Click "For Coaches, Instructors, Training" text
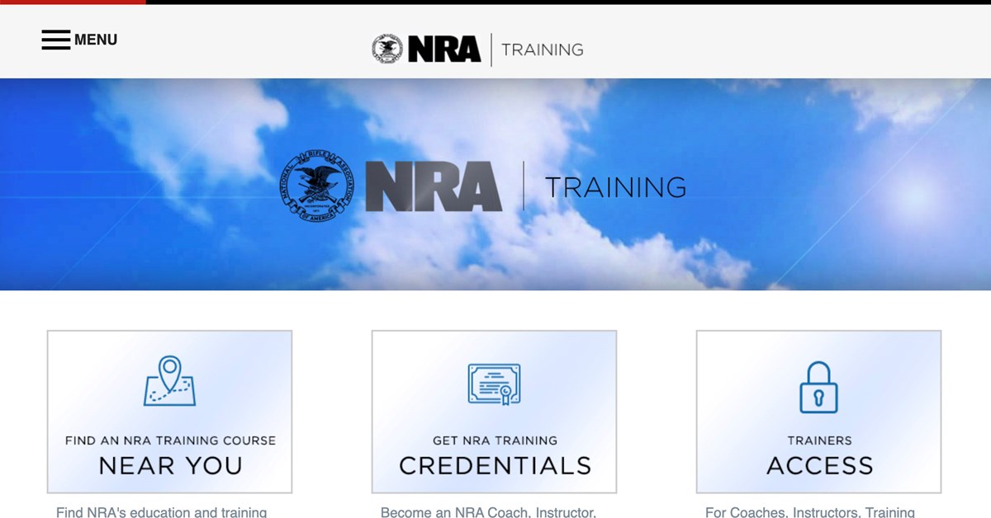This screenshot has height=518, width=991. [810, 512]
